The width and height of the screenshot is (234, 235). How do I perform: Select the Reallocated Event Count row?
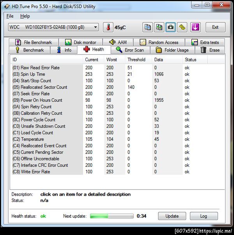pos(118,146)
